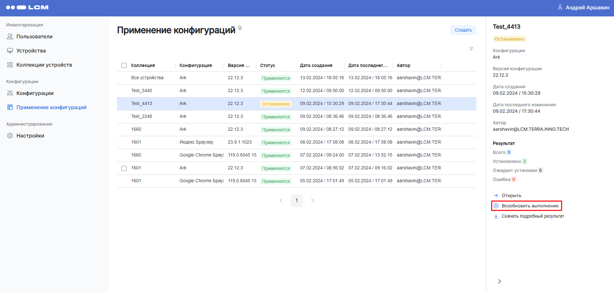Click the Настройки gear icon
This screenshot has height=293, width=614.
(10, 136)
